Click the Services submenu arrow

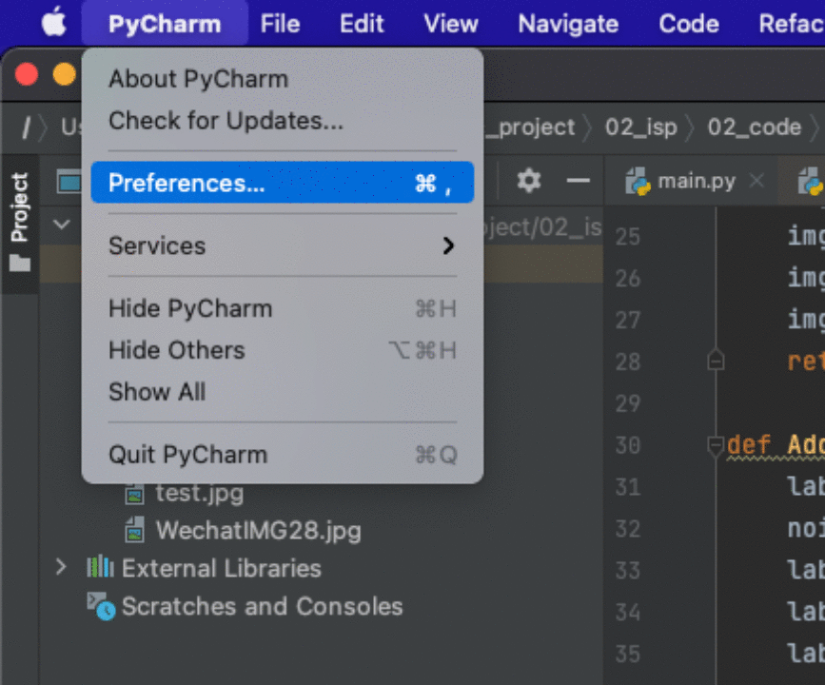[448, 245]
